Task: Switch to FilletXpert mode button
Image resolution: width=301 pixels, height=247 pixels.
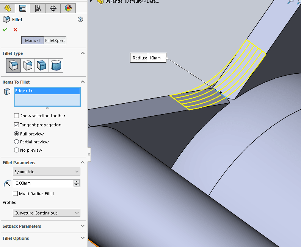Action: [x=55, y=40]
